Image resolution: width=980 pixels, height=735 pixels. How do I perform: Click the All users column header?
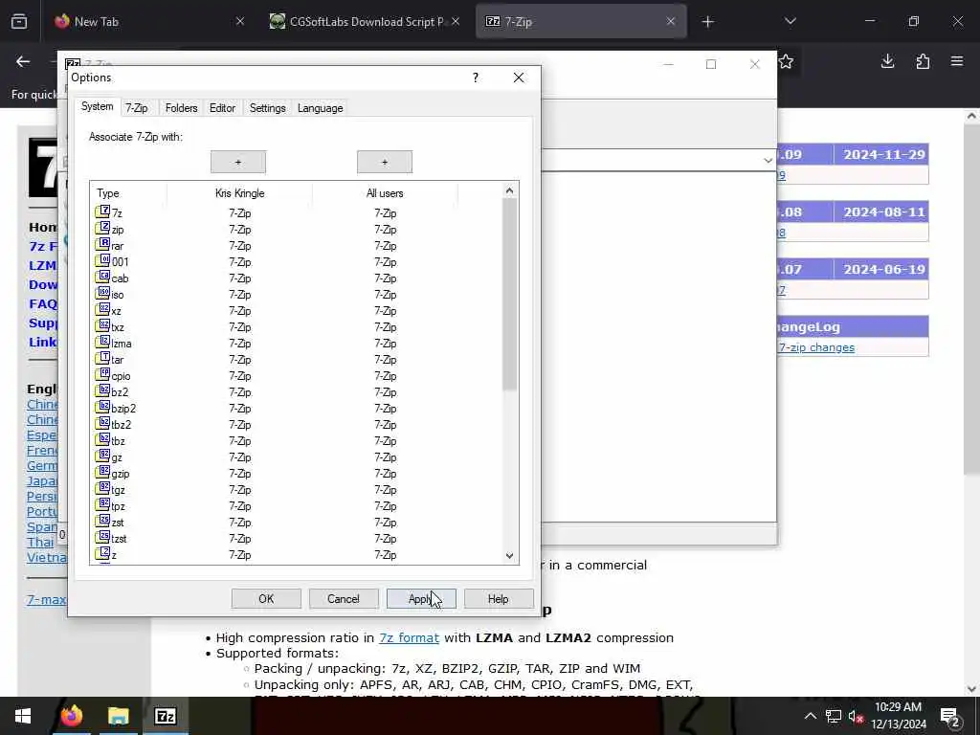click(x=385, y=193)
